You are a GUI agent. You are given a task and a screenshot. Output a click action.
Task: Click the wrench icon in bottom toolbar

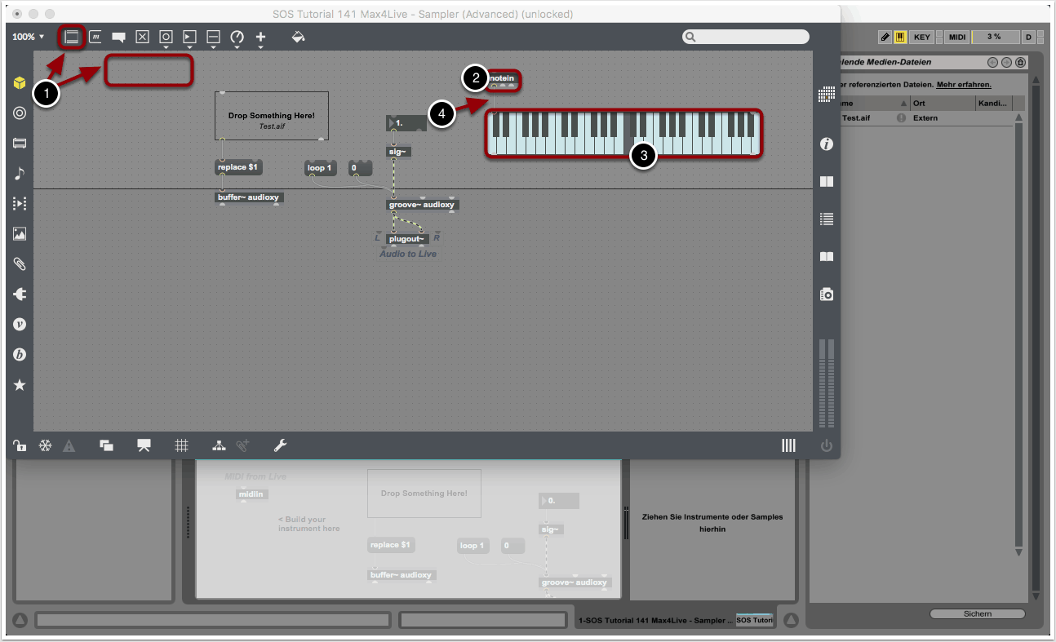(279, 445)
